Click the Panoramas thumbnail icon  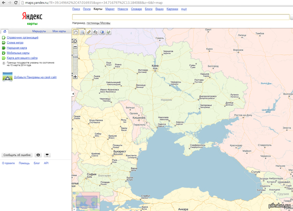point(8,77)
